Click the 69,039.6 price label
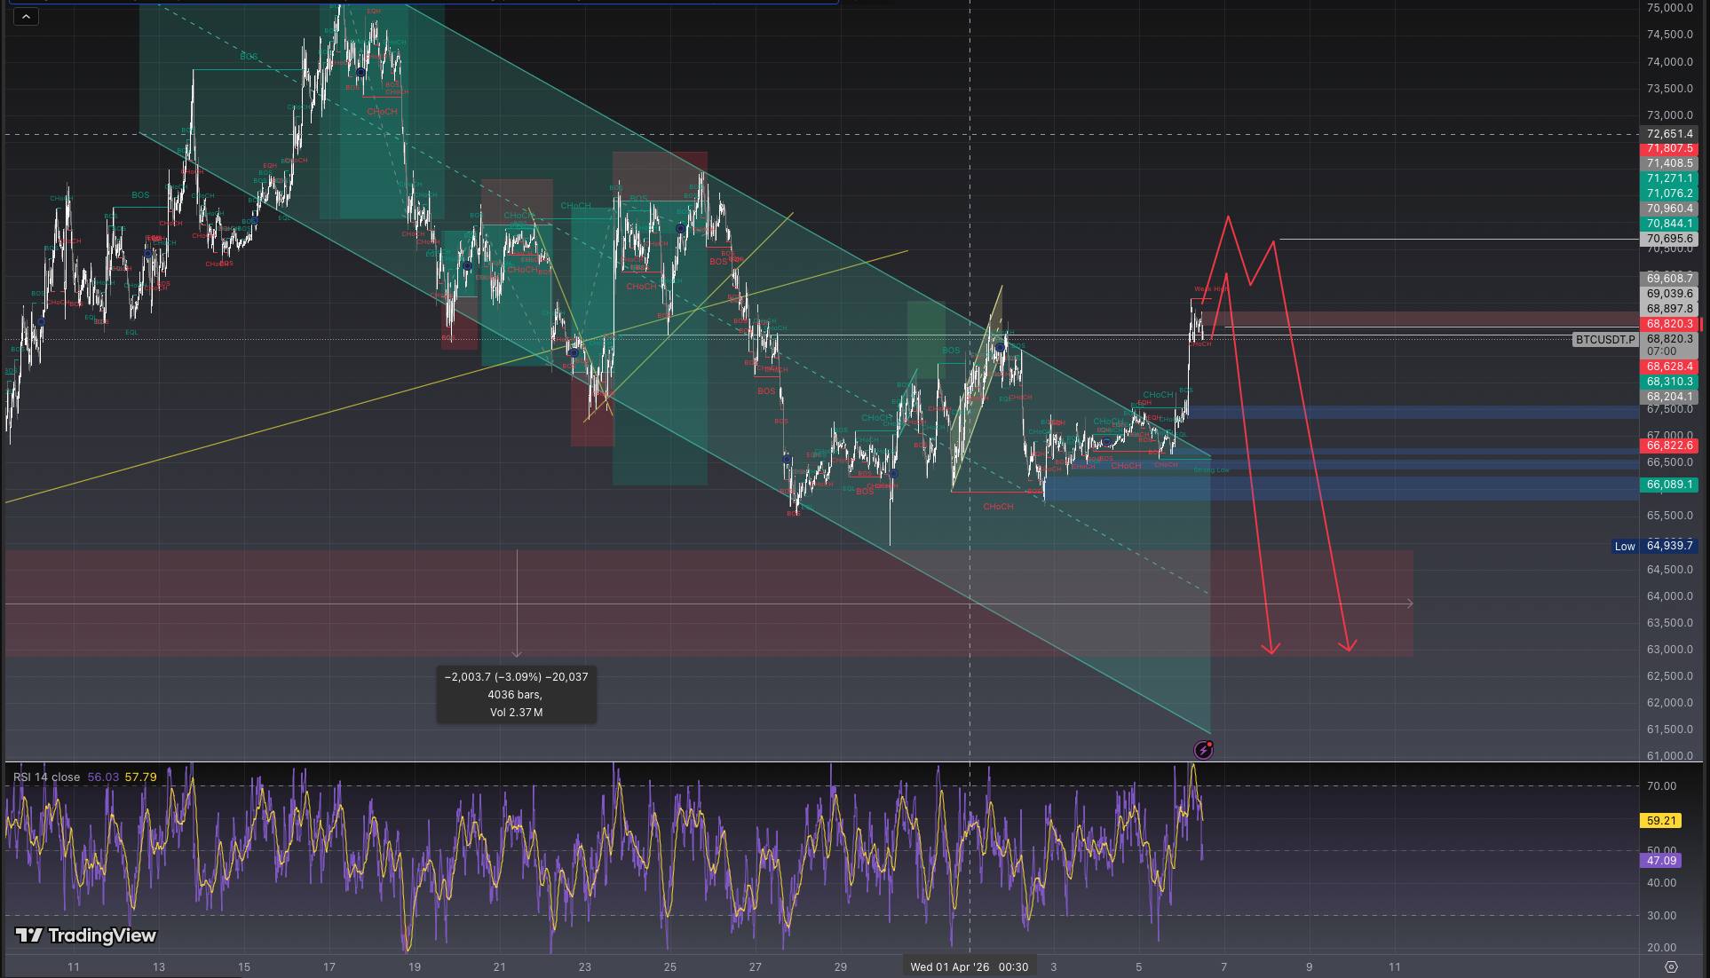 (1669, 294)
